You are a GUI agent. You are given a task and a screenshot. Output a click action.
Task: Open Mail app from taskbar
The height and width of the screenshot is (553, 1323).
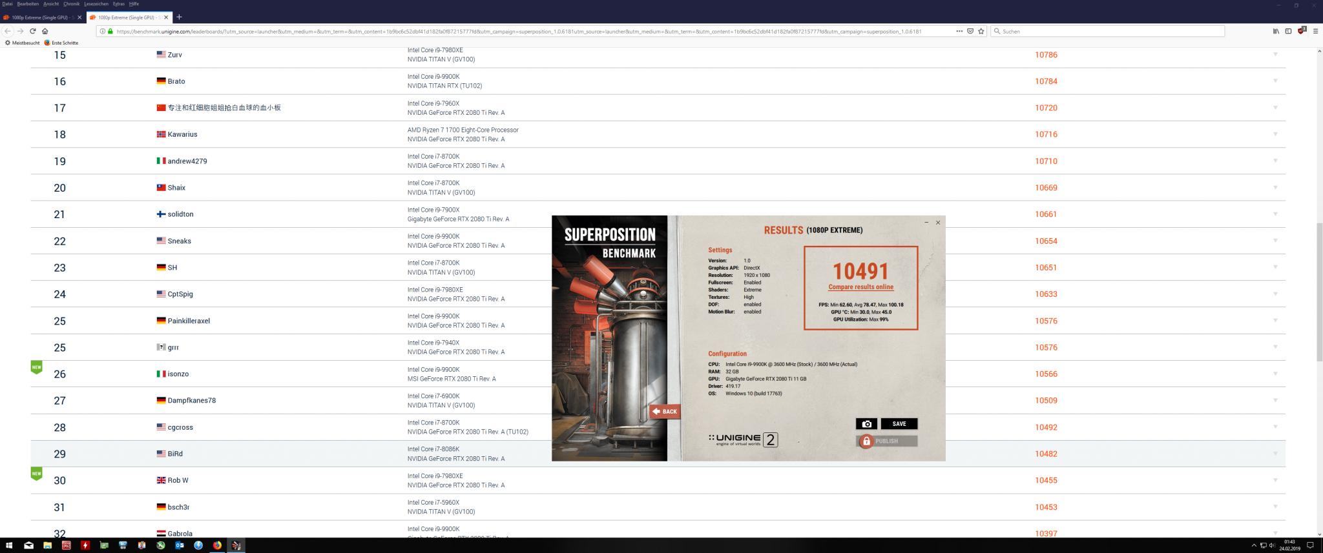tap(28, 545)
